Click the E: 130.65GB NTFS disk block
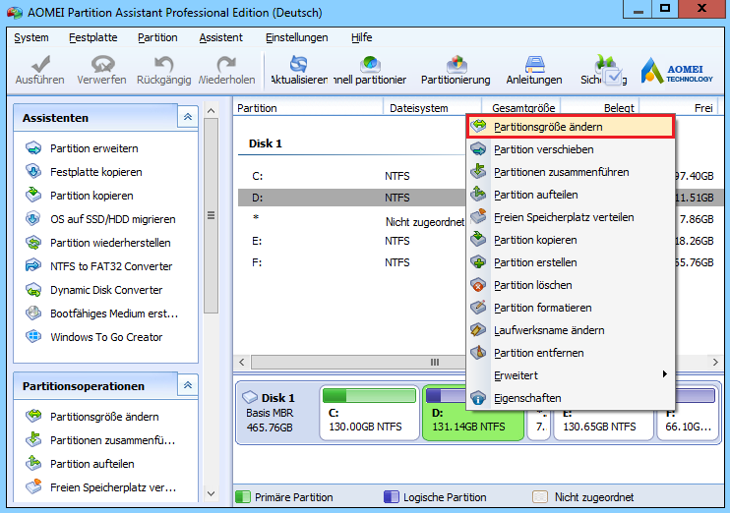Viewport: 730px width, 513px height. [x=603, y=425]
